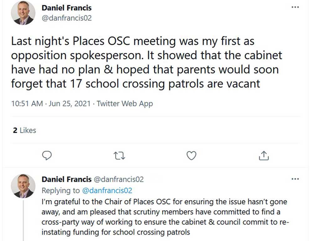Follow the blue @danfrancis02 mention after Replying to
Screen dimensions: 313x241
point(107,190)
